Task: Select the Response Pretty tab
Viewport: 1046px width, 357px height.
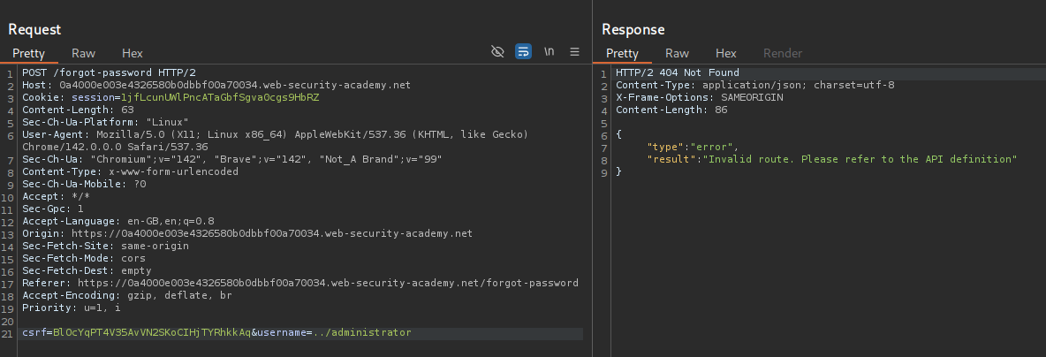Action: [622, 53]
